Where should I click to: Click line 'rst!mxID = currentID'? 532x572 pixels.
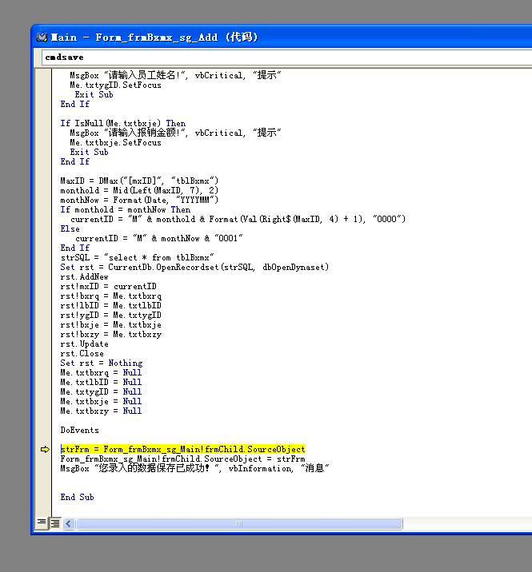tap(109, 286)
